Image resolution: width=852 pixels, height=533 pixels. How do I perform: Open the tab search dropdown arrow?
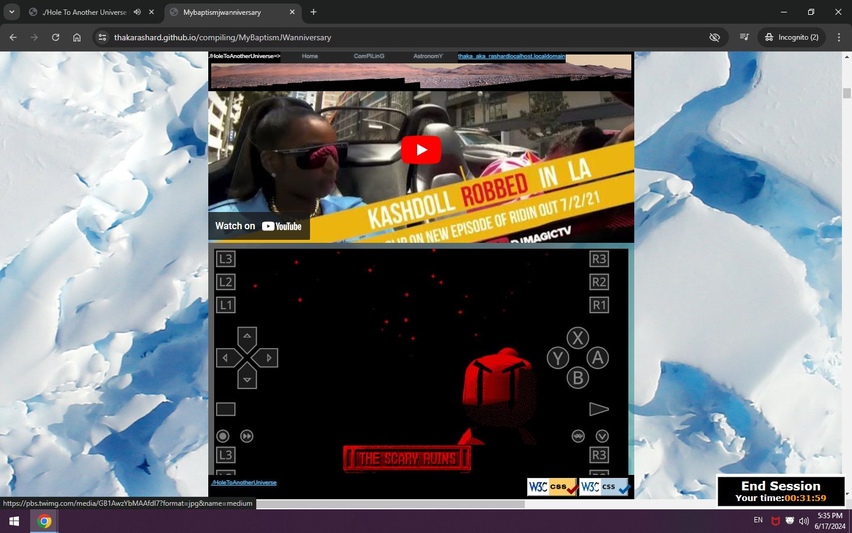tap(11, 12)
